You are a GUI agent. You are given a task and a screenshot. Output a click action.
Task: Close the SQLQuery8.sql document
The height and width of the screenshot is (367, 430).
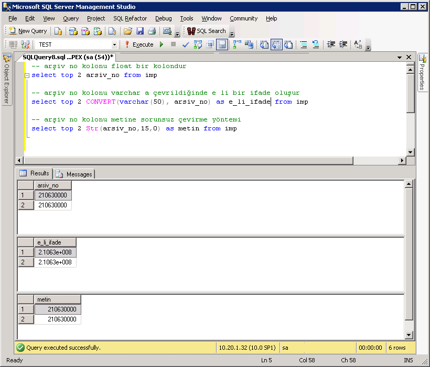coord(408,57)
